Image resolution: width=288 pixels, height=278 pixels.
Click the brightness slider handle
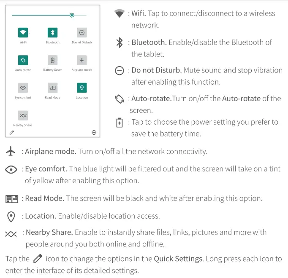click(72, 15)
